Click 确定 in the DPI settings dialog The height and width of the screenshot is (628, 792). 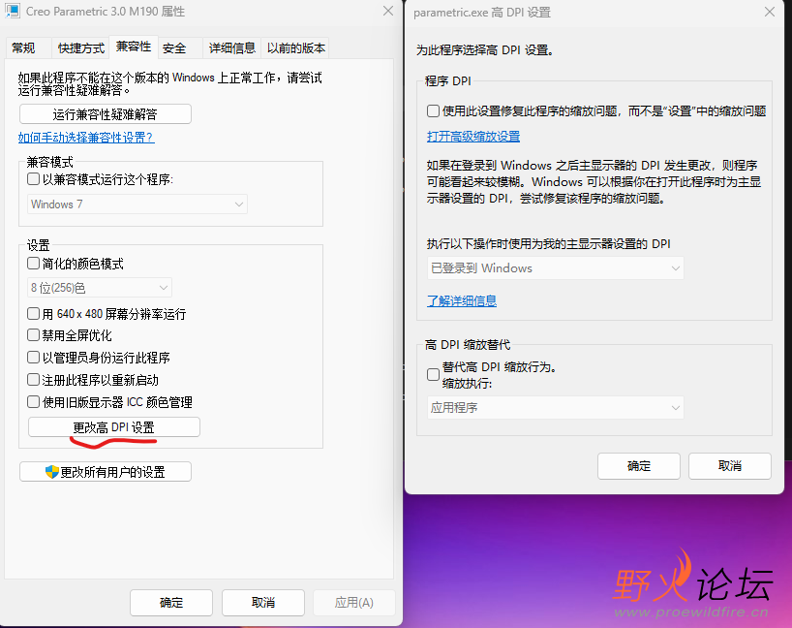[x=639, y=466]
